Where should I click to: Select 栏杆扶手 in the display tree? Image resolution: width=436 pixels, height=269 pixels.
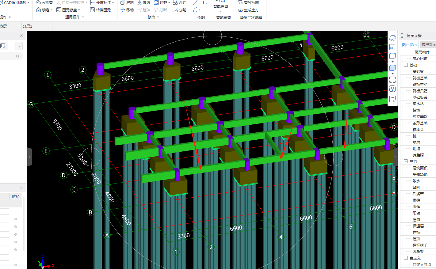click(x=420, y=245)
